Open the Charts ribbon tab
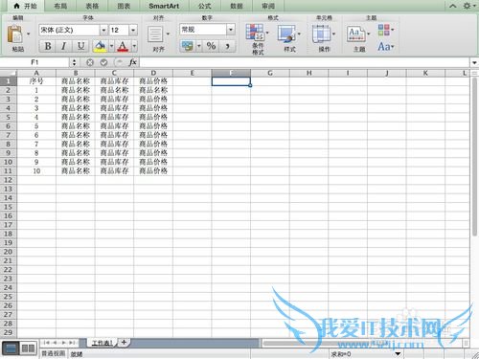479x359 pixels. (124, 6)
